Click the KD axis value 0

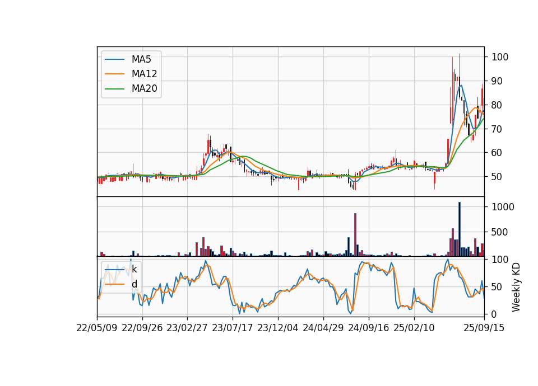pyautogui.click(x=494, y=314)
